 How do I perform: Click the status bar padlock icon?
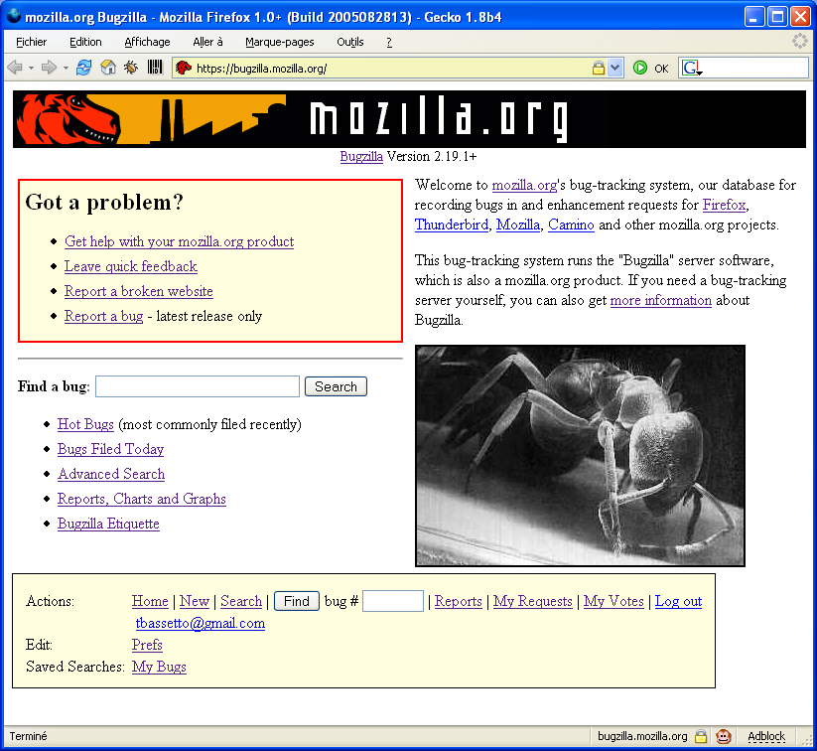pyautogui.click(x=701, y=736)
